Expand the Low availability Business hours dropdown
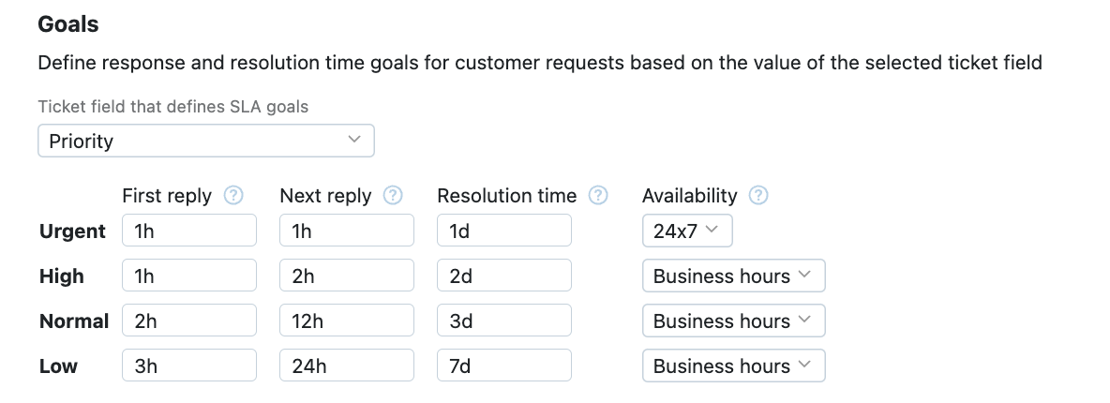1110x403 pixels. pyautogui.click(x=733, y=366)
